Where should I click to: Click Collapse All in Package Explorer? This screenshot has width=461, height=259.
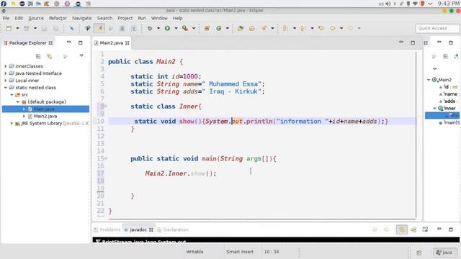(x=38, y=56)
